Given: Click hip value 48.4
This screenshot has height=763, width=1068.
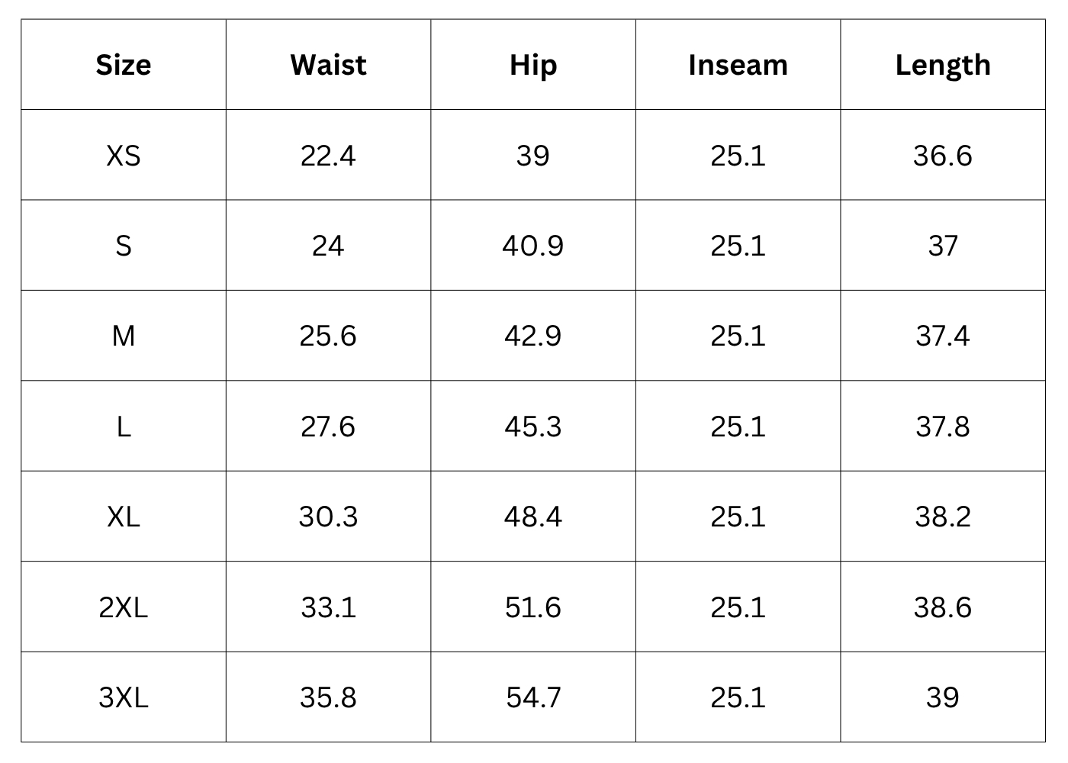Looking at the screenshot, I should [x=533, y=517].
